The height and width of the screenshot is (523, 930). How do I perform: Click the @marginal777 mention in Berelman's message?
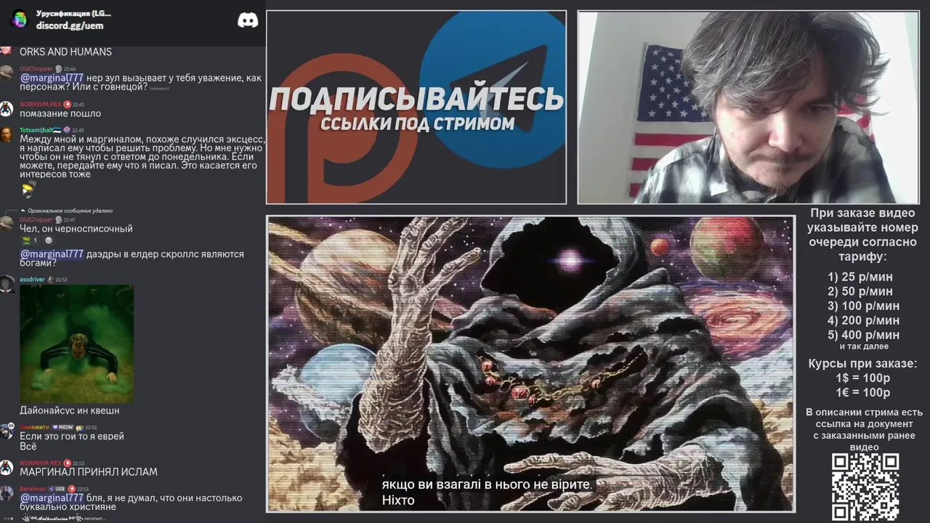[x=52, y=498]
